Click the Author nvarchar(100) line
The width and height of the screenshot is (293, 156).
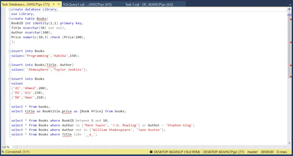pyautogui.click(x=32, y=32)
